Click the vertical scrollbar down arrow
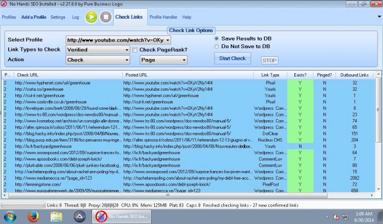Viewport: 383px width, 224px height. tap(379, 189)
